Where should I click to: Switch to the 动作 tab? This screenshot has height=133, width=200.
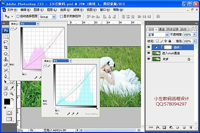pos(184,29)
